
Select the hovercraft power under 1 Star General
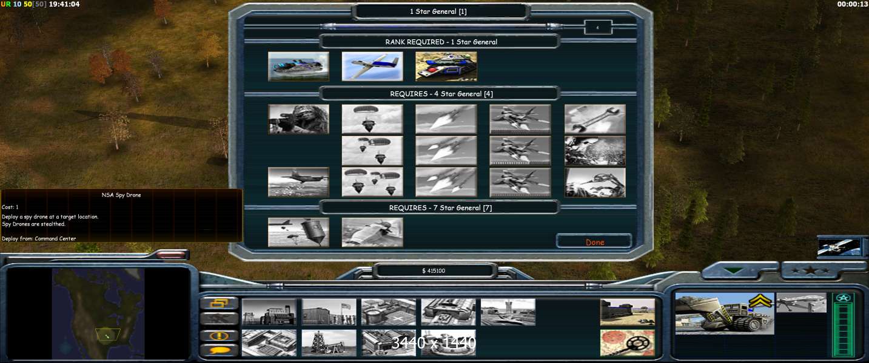tap(298, 66)
